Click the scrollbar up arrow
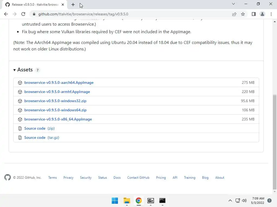The image size is (277, 207). 275,22
